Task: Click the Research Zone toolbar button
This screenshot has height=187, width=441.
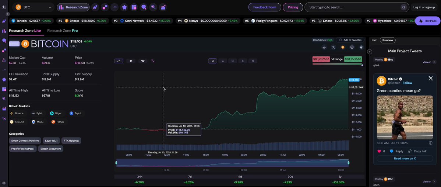Action: point(73,7)
